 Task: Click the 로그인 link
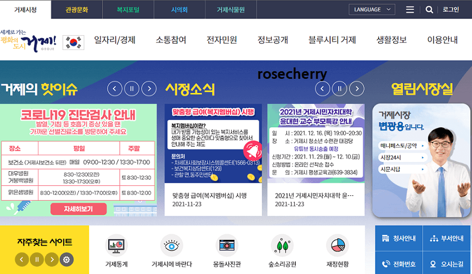pos(451,10)
